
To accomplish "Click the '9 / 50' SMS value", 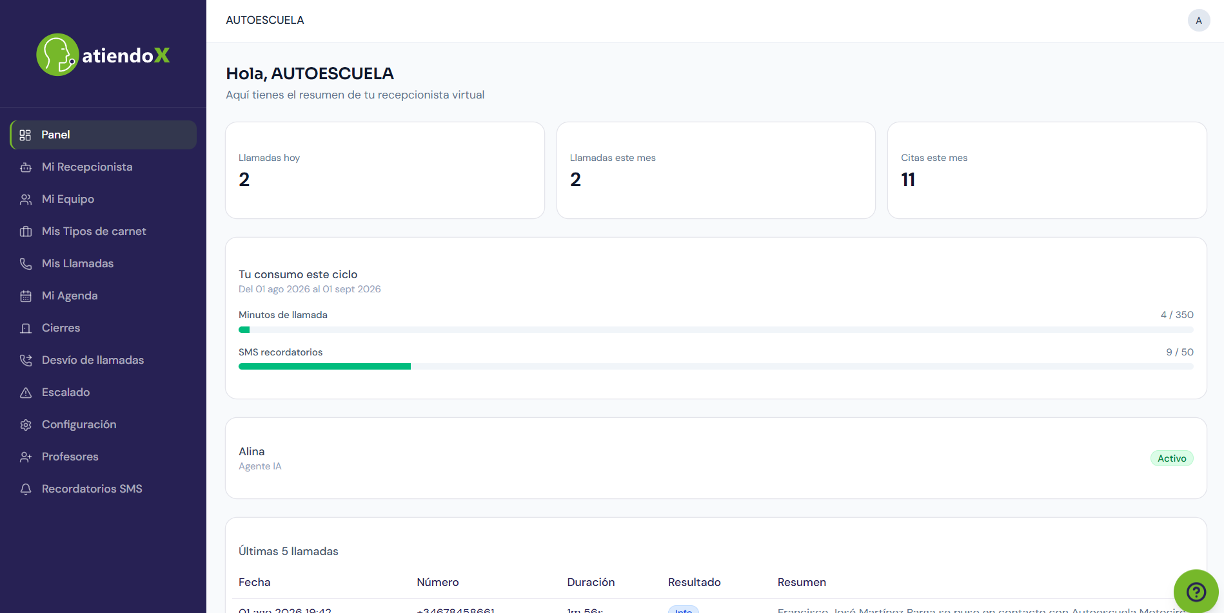I will click(1180, 352).
